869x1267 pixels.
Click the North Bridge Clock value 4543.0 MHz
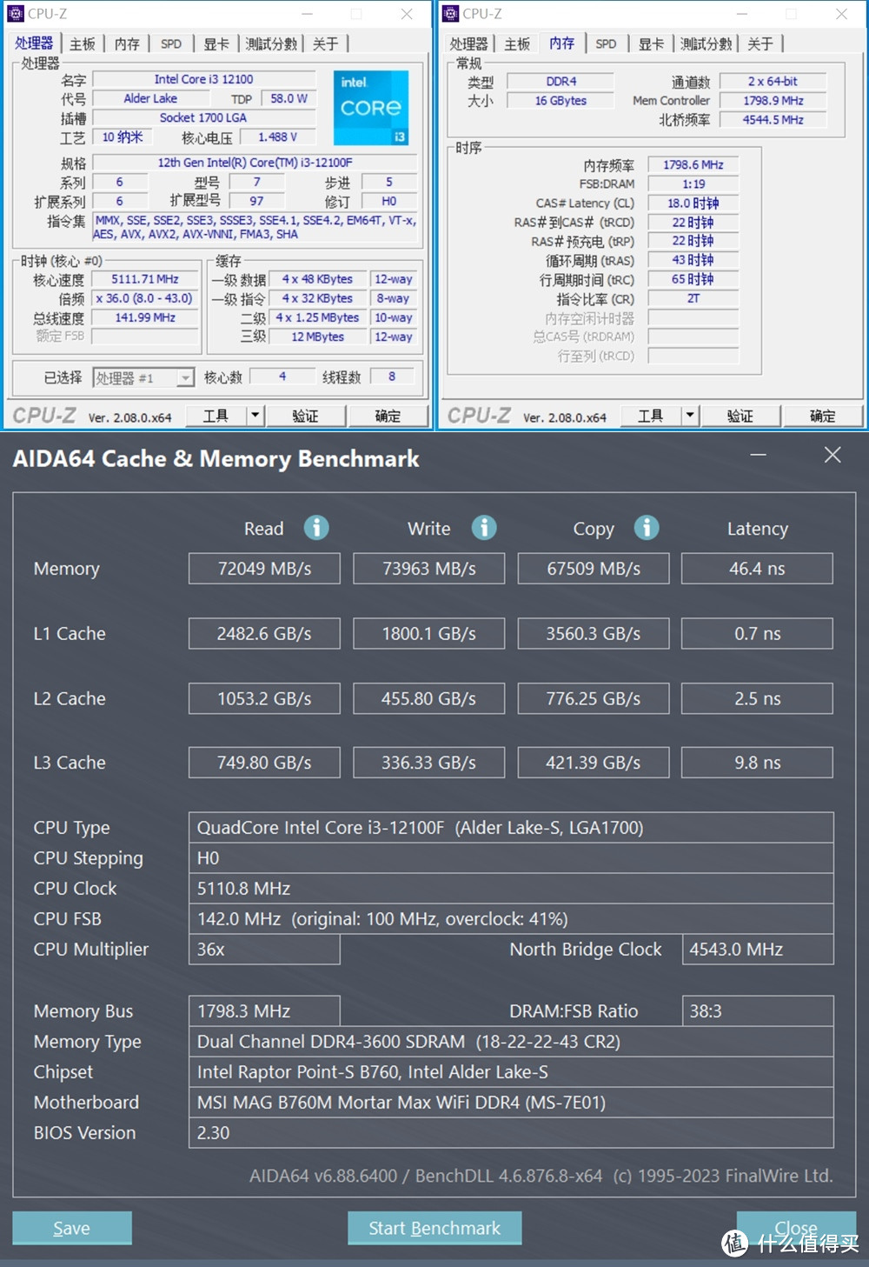click(758, 950)
